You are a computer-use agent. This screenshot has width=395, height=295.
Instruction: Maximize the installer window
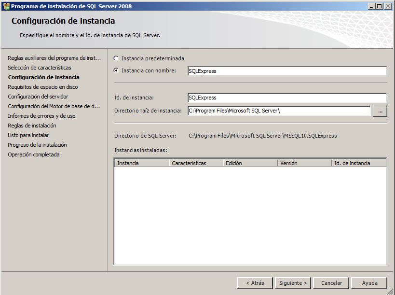(x=380, y=6)
